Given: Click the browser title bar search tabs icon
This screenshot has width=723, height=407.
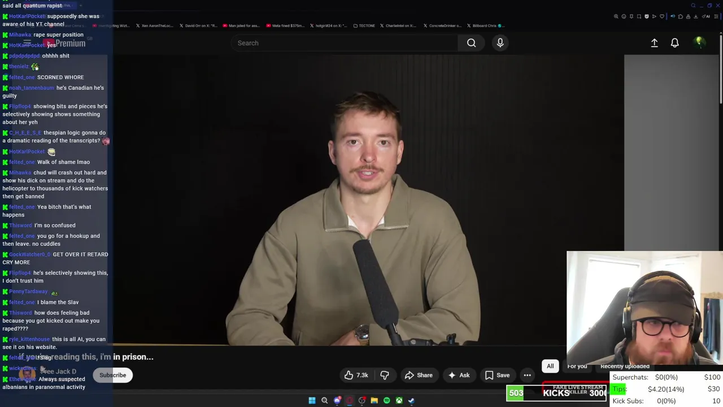Looking at the screenshot, I should tap(693, 6).
